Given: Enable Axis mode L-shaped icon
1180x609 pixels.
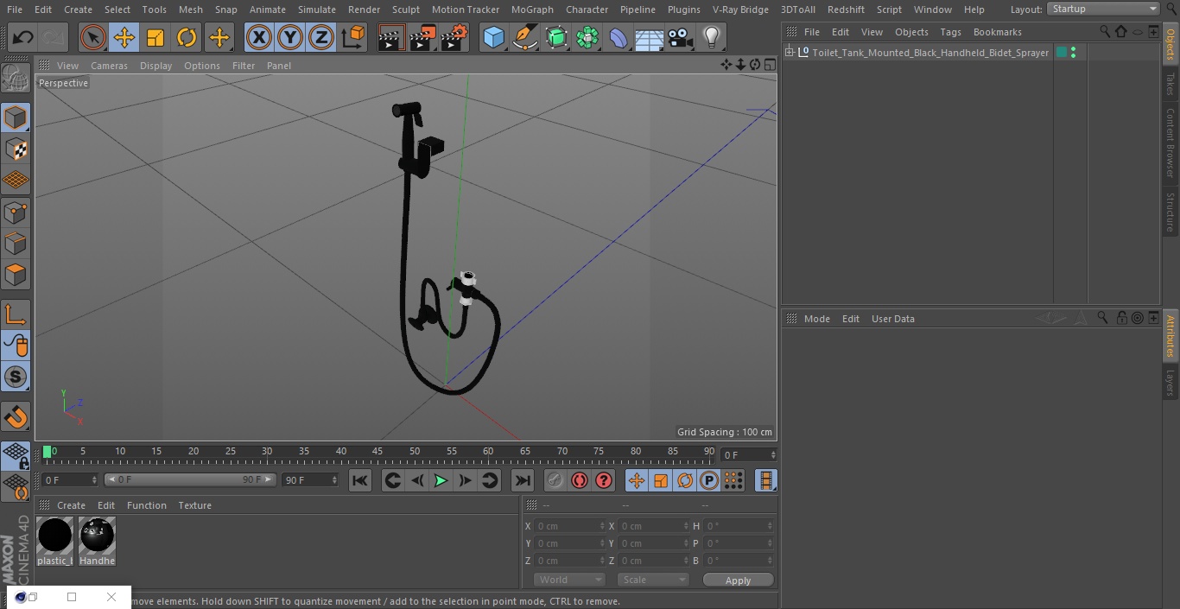Looking at the screenshot, I should coord(16,314).
